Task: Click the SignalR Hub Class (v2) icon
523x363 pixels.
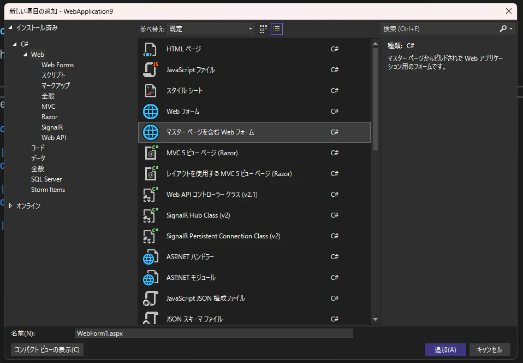Action: click(x=151, y=215)
